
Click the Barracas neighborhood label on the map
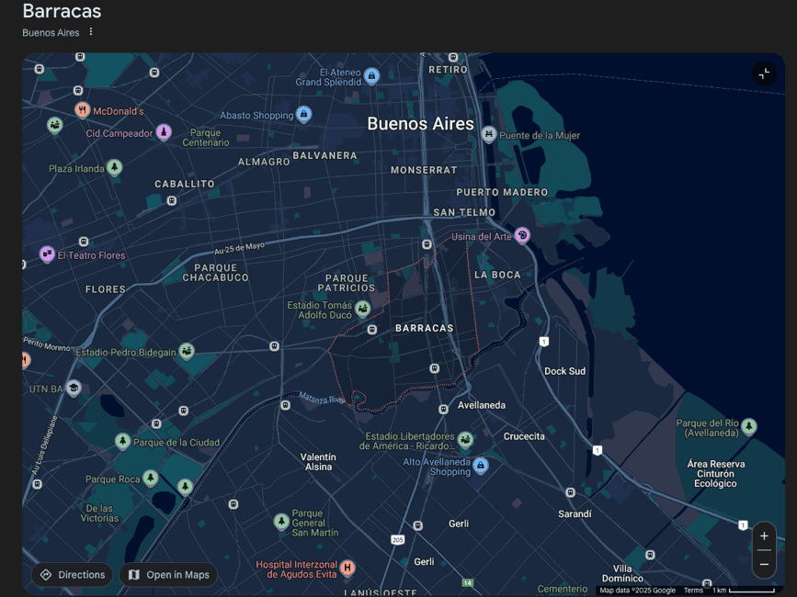tap(424, 328)
